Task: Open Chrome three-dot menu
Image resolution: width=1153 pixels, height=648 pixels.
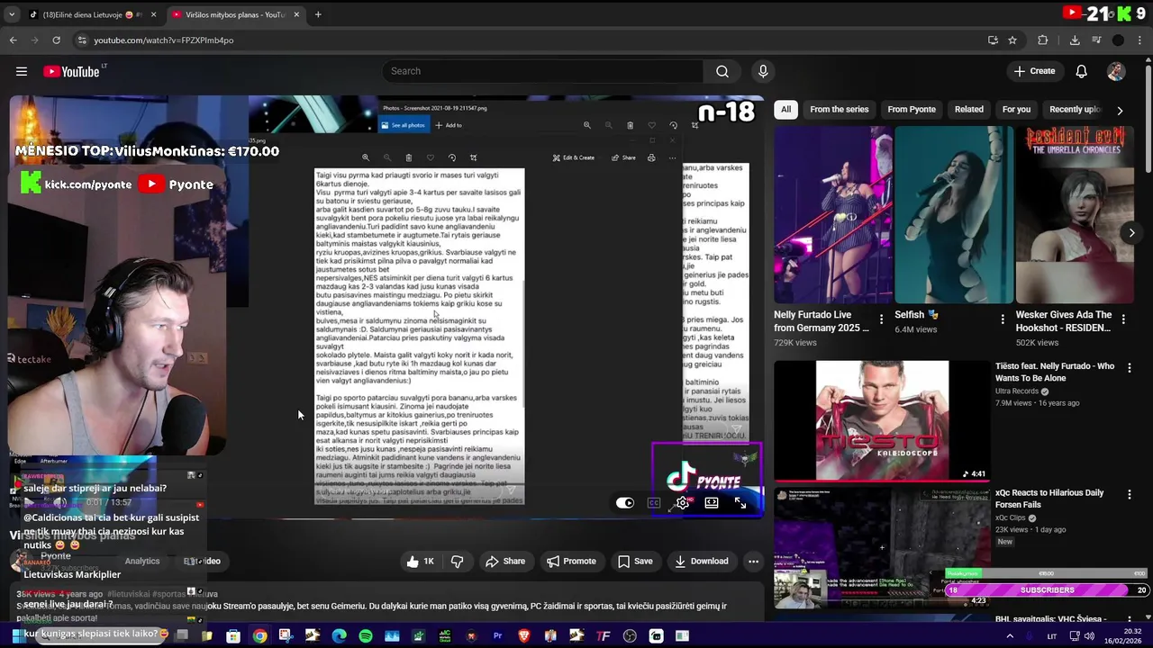Action: 1139,40
